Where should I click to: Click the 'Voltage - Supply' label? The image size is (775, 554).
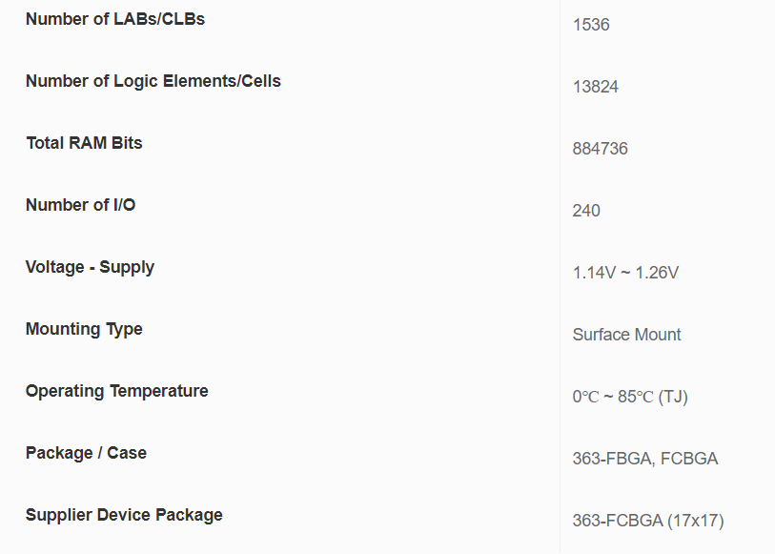90,267
